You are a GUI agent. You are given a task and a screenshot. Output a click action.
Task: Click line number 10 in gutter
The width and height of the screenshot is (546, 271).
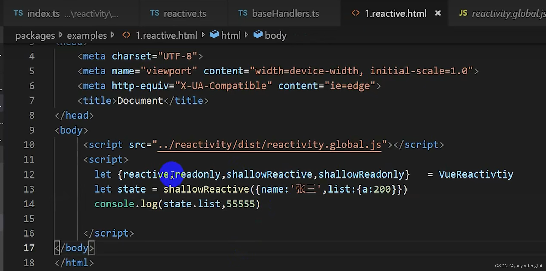pos(29,145)
